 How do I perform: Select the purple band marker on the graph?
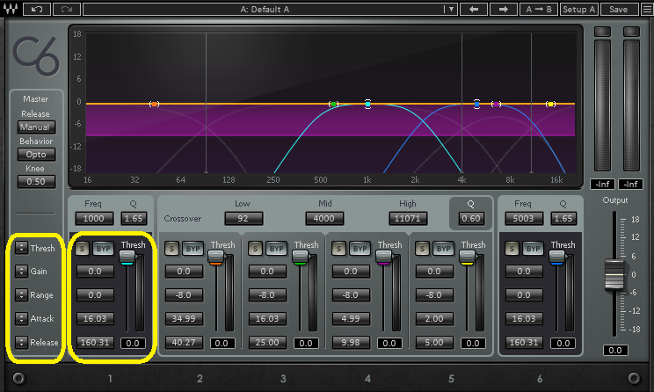tap(497, 104)
